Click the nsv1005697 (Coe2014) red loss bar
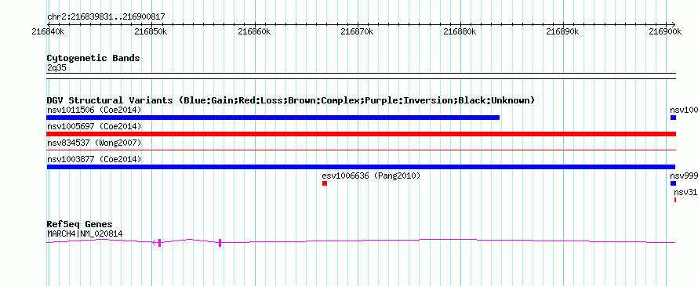 point(361,134)
